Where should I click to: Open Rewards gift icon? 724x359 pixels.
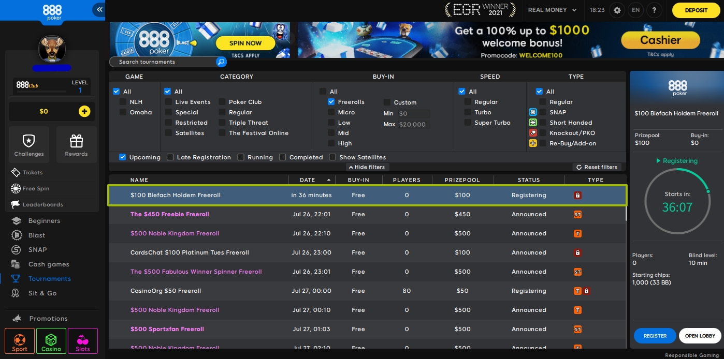point(76,144)
